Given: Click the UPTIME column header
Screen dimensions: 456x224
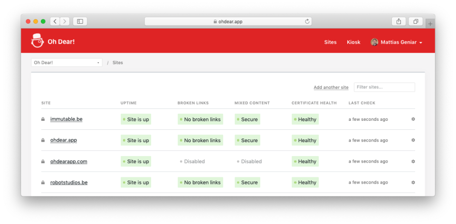Looking at the screenshot, I should (129, 103).
